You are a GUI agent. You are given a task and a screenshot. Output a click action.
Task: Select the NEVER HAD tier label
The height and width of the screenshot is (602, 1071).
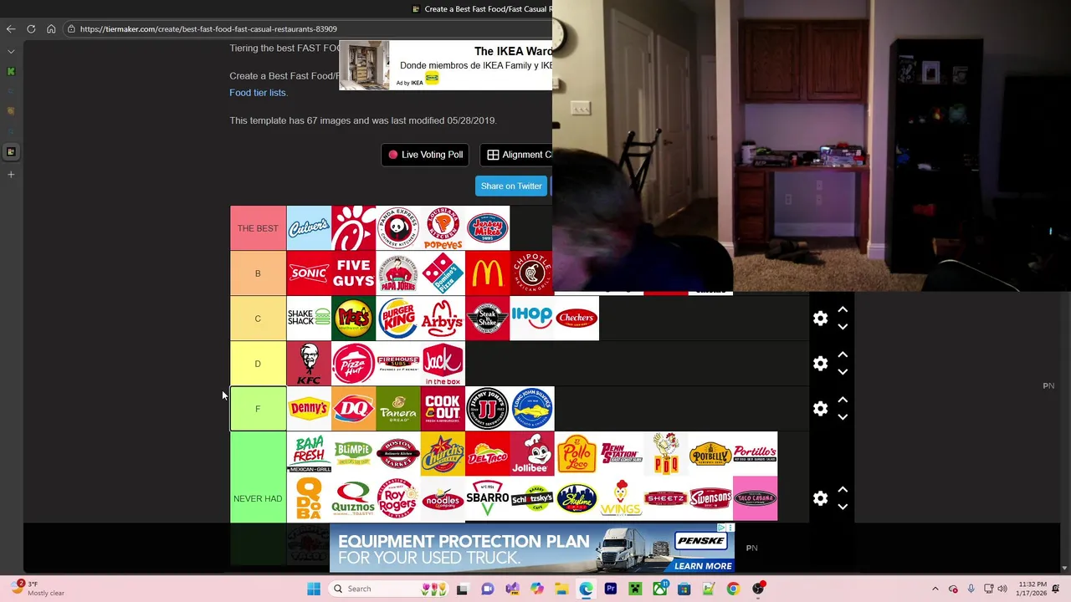[x=258, y=498]
